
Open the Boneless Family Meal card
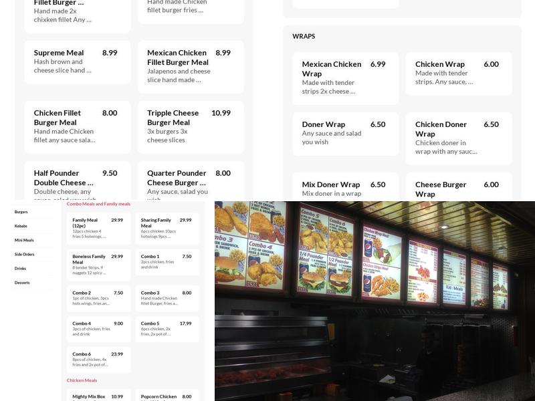[x=98, y=264]
